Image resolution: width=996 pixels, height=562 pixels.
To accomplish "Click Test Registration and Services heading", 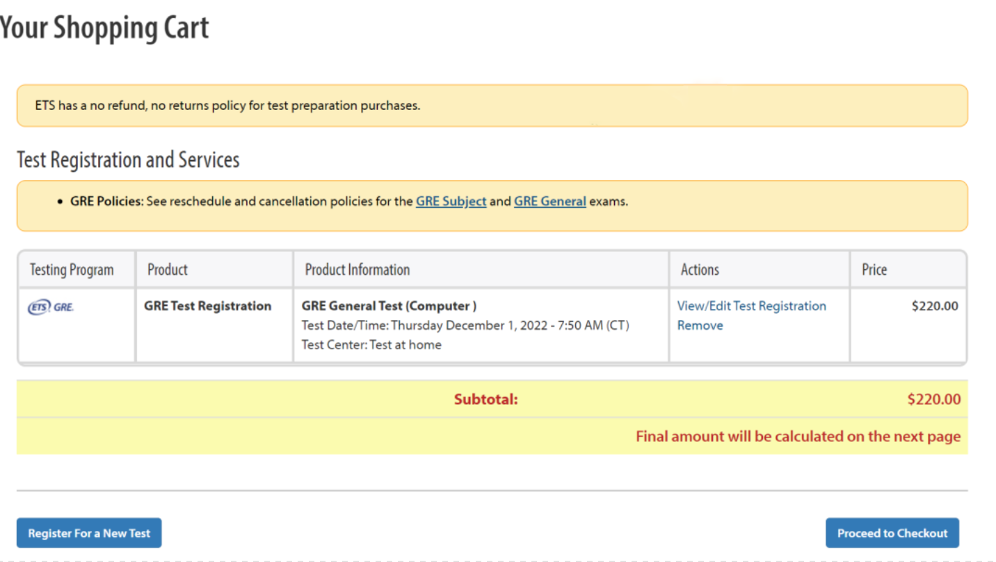I will 128,160.
